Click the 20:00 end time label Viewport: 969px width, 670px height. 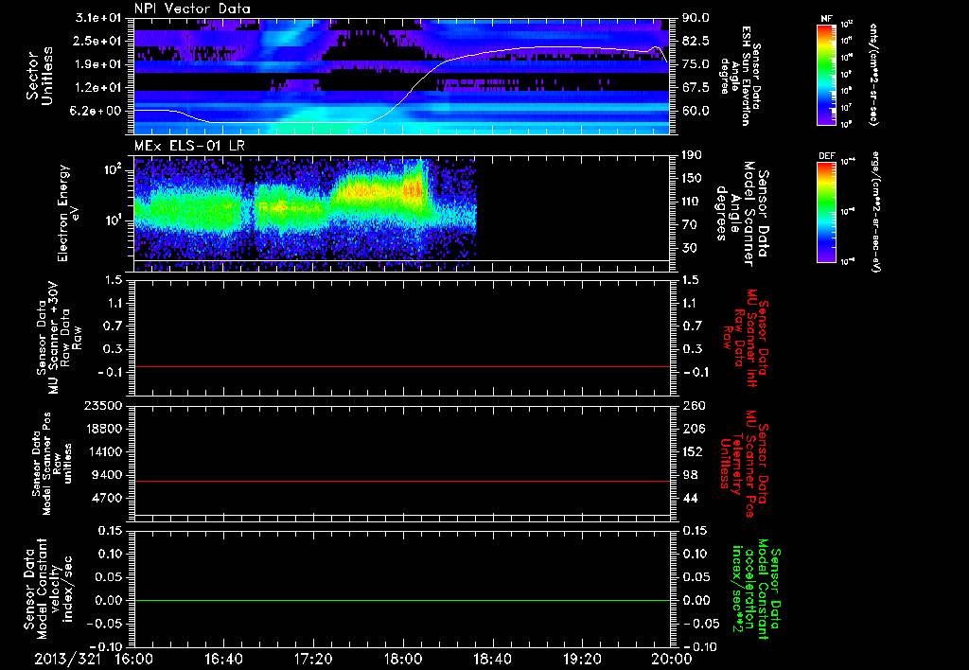pyautogui.click(x=673, y=659)
